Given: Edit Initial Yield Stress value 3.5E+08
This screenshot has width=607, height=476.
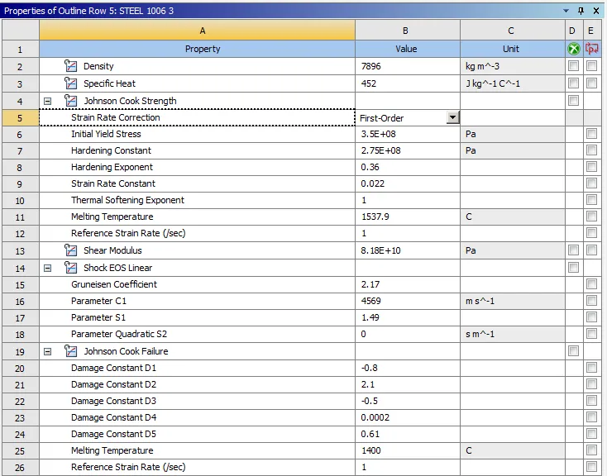Looking at the screenshot, I should tap(408, 134).
